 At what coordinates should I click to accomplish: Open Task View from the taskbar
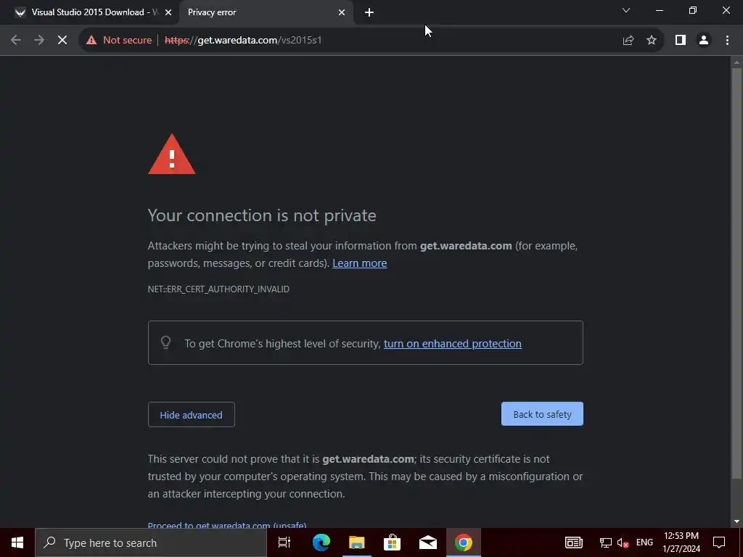point(284,542)
